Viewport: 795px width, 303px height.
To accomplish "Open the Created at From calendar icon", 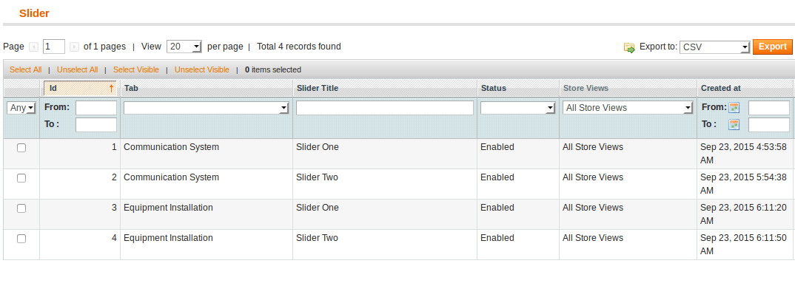I will point(734,108).
